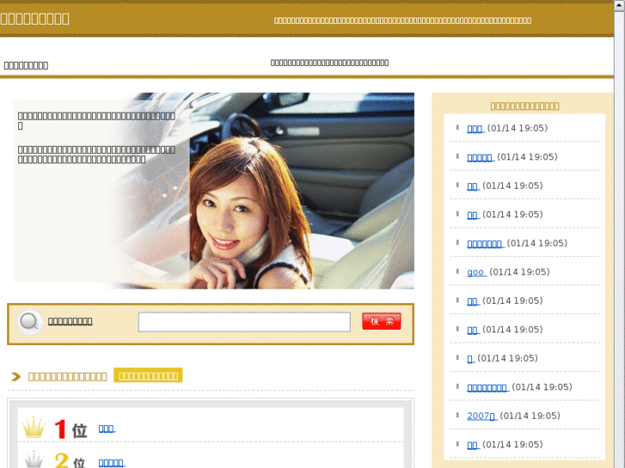Click the silver crown icon beside 2位
Viewport: 625px width, 468px height.
point(34,459)
